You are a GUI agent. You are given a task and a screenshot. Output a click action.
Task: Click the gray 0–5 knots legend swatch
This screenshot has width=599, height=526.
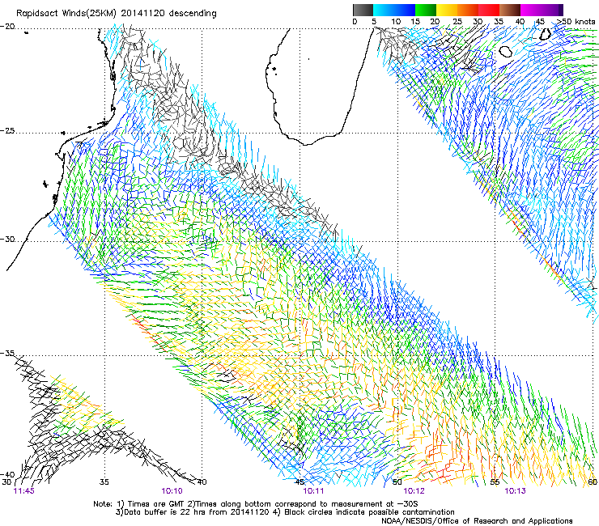[363, 10]
